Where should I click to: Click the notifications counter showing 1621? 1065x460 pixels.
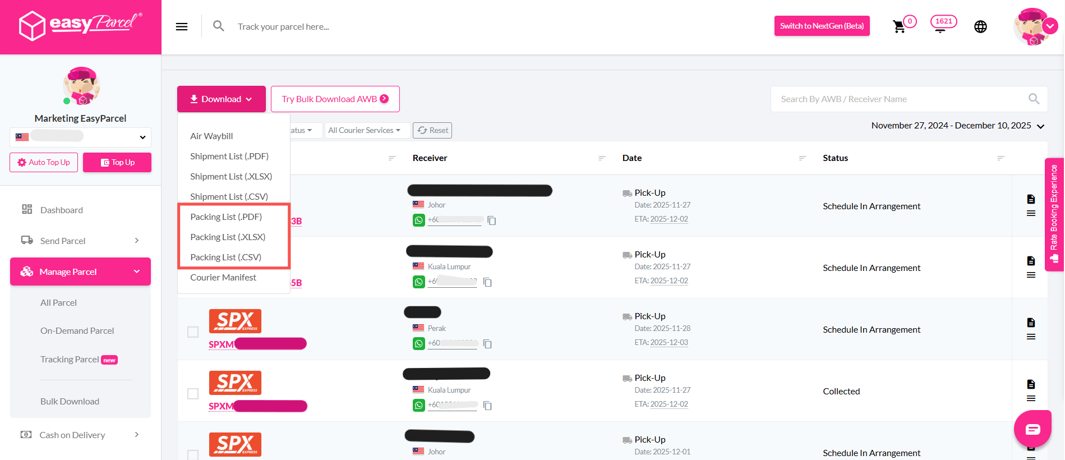[x=943, y=22]
